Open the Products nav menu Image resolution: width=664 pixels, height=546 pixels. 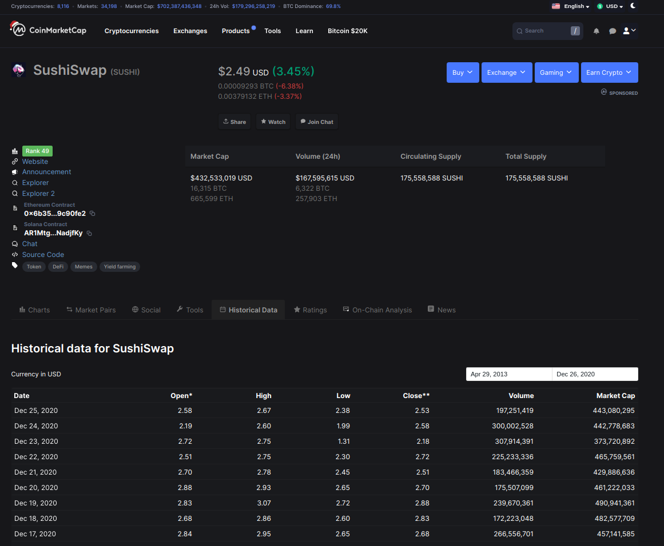click(x=236, y=31)
